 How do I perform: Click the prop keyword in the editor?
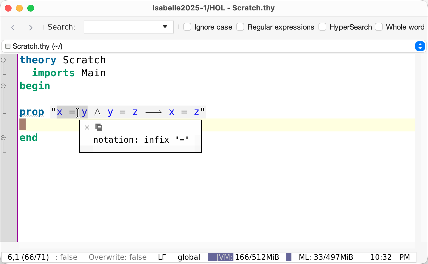click(x=32, y=112)
